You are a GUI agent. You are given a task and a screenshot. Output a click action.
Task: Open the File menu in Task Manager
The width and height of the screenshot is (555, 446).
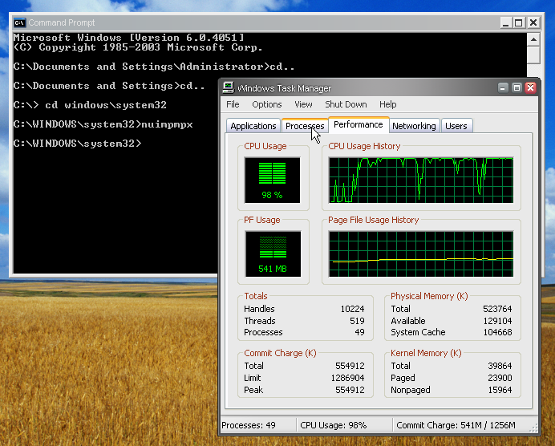tap(233, 104)
